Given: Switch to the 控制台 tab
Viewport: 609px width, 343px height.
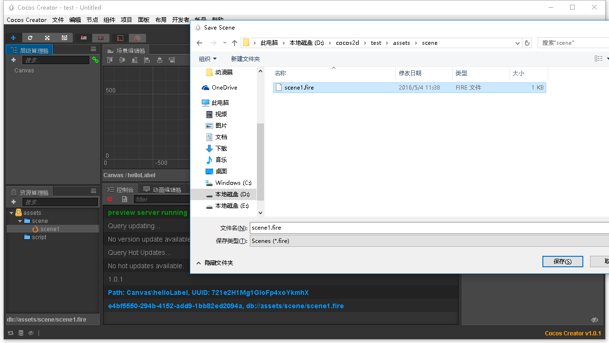Looking at the screenshot, I should pyautogui.click(x=120, y=190).
